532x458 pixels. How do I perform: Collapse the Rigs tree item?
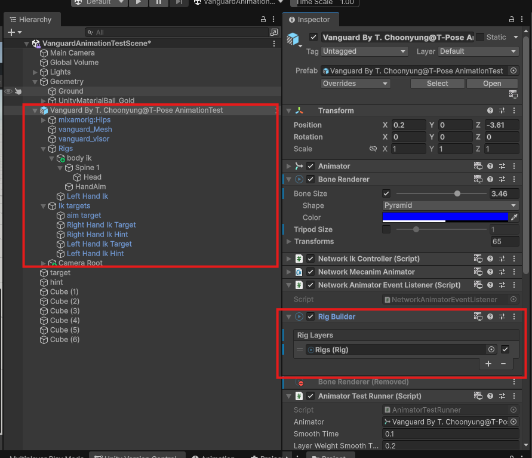pos(43,149)
